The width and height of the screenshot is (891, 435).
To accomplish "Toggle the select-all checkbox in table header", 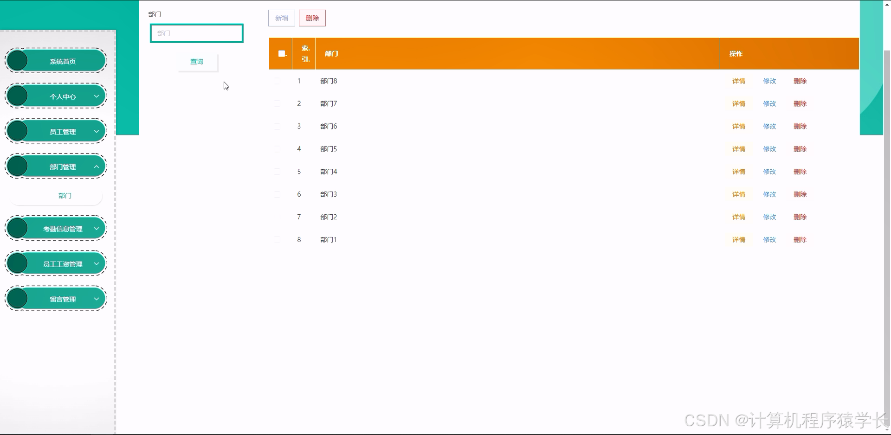I will point(281,54).
